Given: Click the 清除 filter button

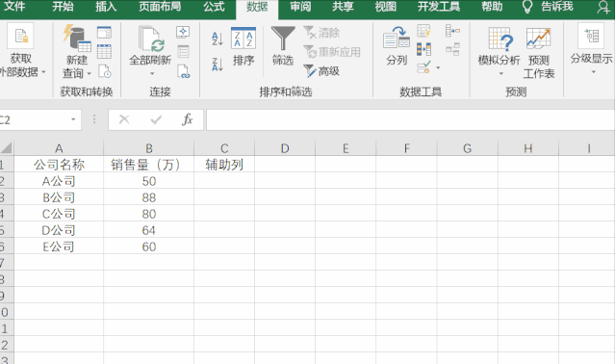Looking at the screenshot, I should tap(321, 33).
